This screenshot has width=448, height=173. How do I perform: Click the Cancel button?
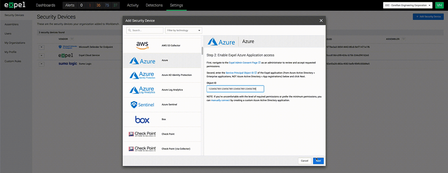305,161
